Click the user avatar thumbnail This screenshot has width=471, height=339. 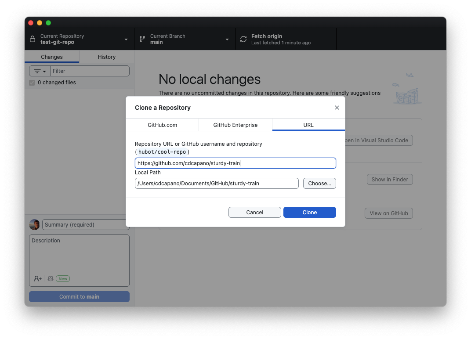[35, 224]
